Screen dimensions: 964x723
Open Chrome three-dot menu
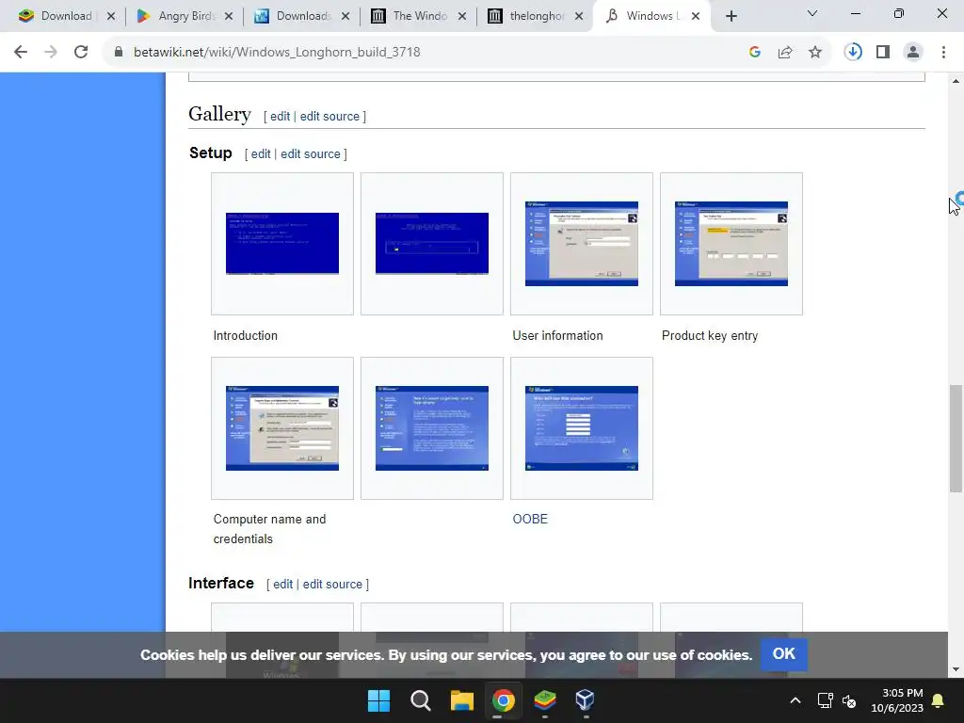tap(943, 53)
